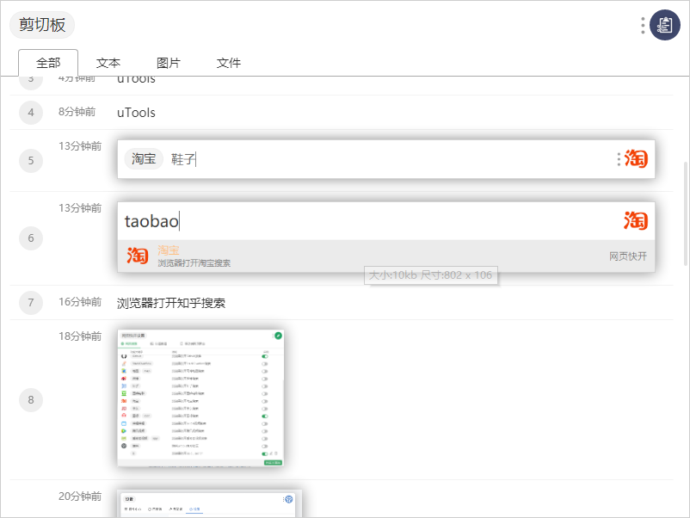
Task: Click the 16分钟前 timestamp
Action: pos(80,302)
